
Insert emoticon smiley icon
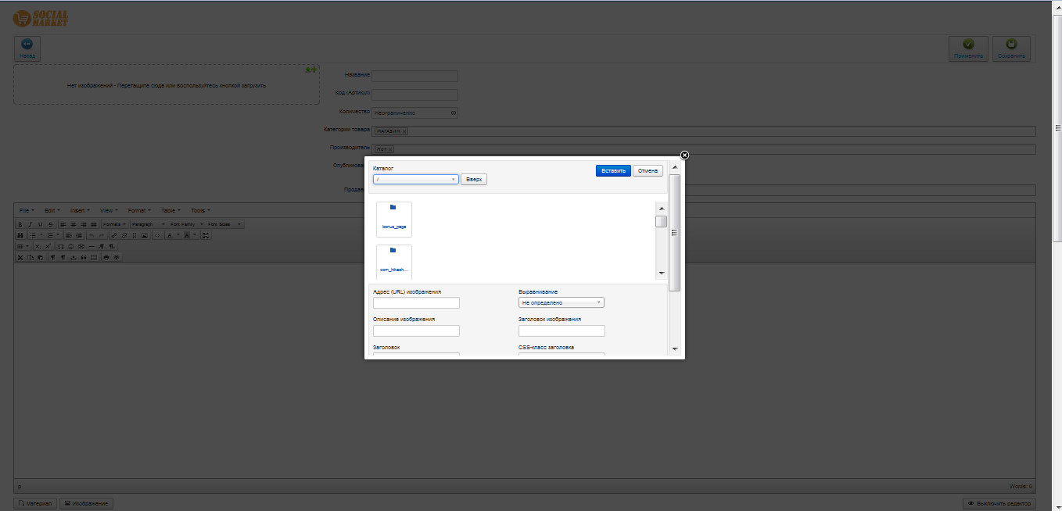click(71, 247)
